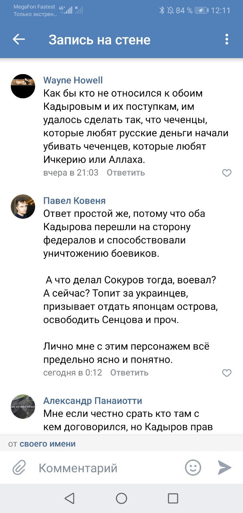Reply to Павел Ковеня's comment
Screen dimensions: 243x513
[129, 373]
